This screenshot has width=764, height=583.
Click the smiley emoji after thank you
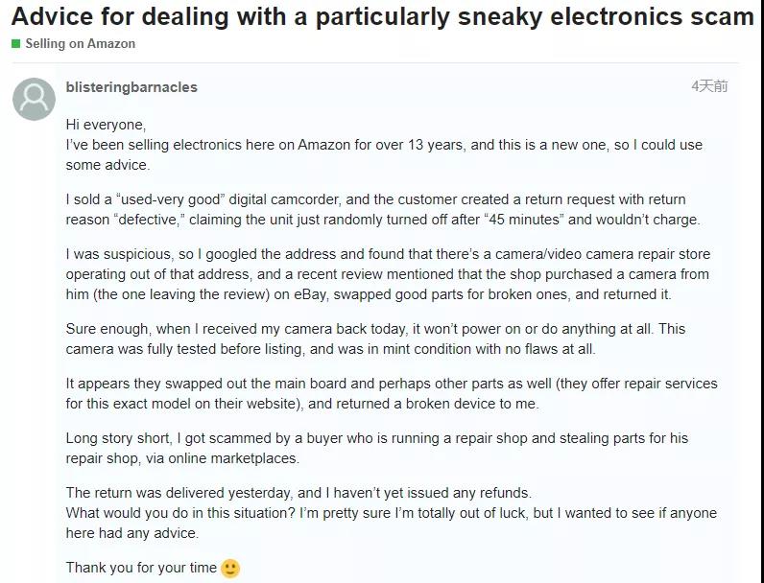pyautogui.click(x=230, y=568)
